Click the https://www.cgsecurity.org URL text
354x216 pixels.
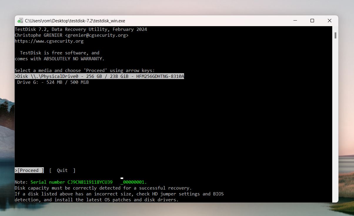[49, 41]
